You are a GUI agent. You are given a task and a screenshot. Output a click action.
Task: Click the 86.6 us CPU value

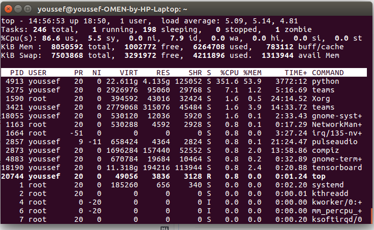point(51,38)
